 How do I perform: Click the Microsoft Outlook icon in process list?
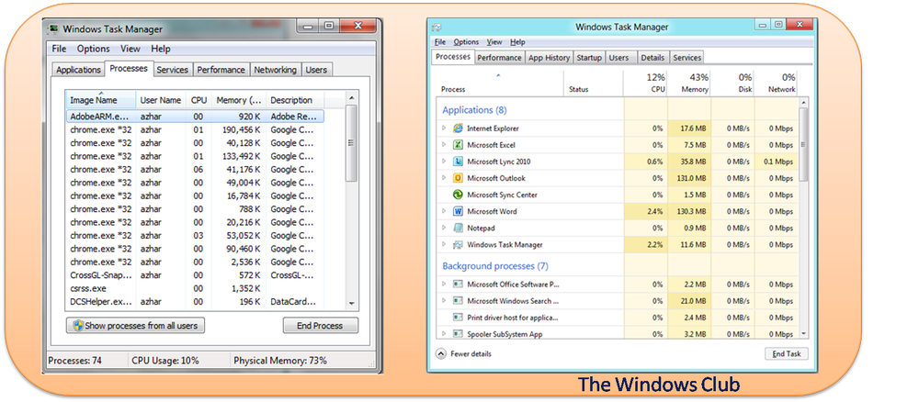click(459, 178)
